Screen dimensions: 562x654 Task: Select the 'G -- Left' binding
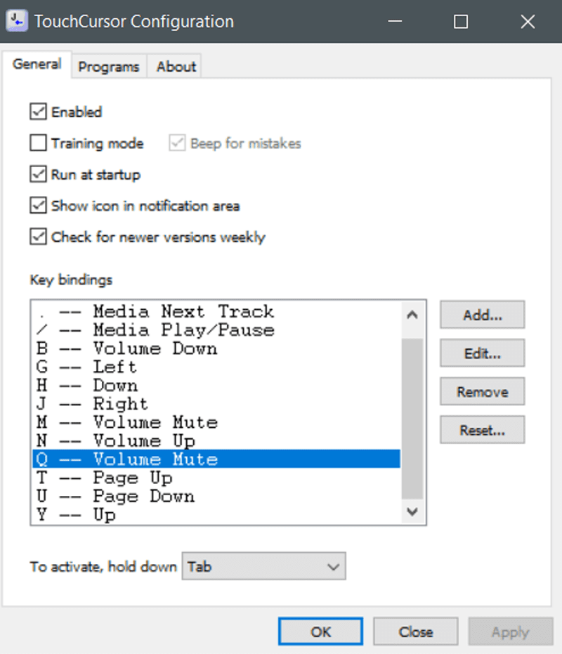point(216,367)
